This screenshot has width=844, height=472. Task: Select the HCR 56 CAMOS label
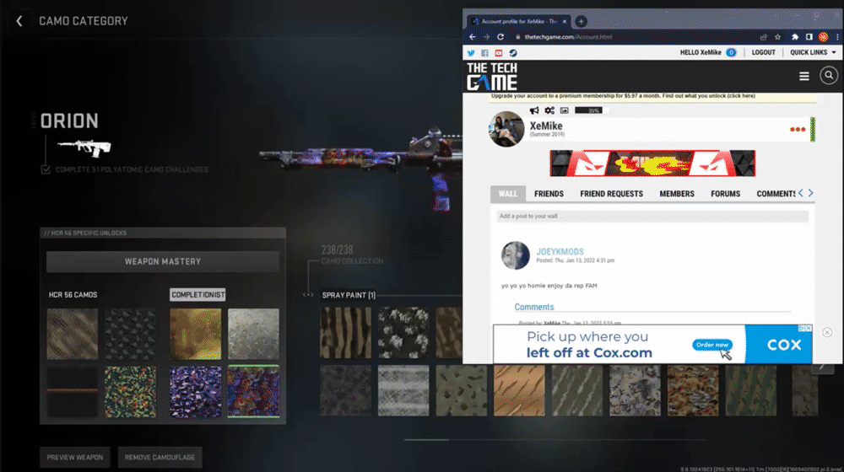point(73,295)
